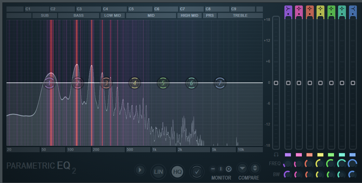This screenshot has height=183, width=362.
Task: Click the orange band 3 peaking filter icon
Action: pyautogui.click(x=310, y=8)
